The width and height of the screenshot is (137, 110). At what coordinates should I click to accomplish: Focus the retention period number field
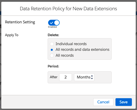click(66, 77)
